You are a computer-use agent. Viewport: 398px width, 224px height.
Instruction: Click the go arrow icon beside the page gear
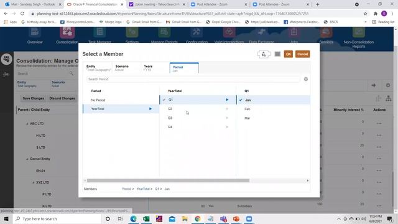click(x=374, y=85)
